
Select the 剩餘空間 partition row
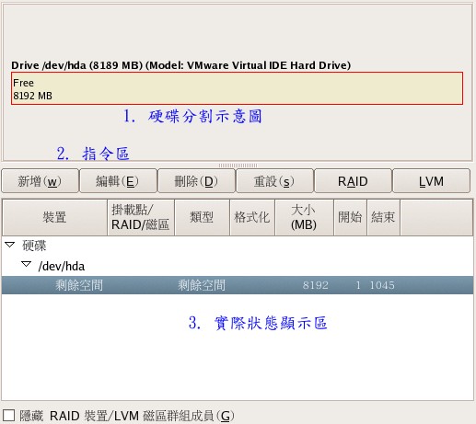(238, 285)
